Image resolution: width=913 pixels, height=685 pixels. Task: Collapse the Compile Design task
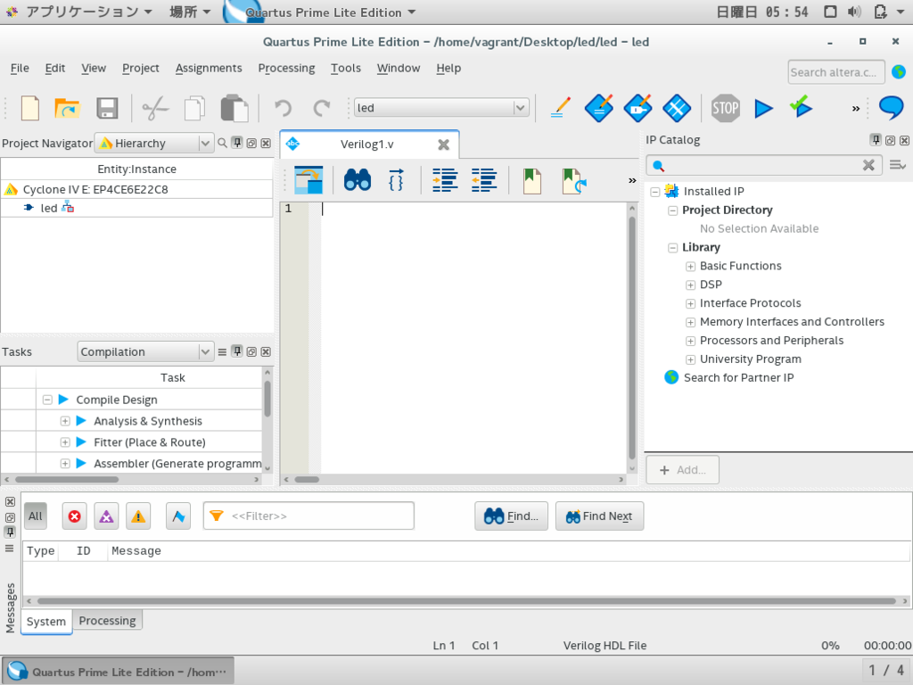[48, 400]
